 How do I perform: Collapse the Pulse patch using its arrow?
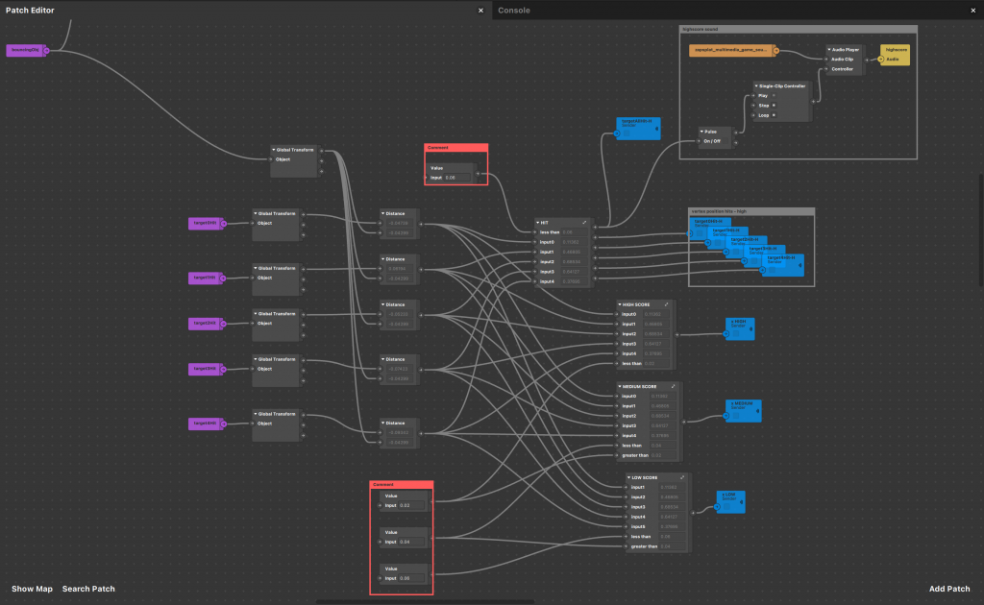point(701,133)
